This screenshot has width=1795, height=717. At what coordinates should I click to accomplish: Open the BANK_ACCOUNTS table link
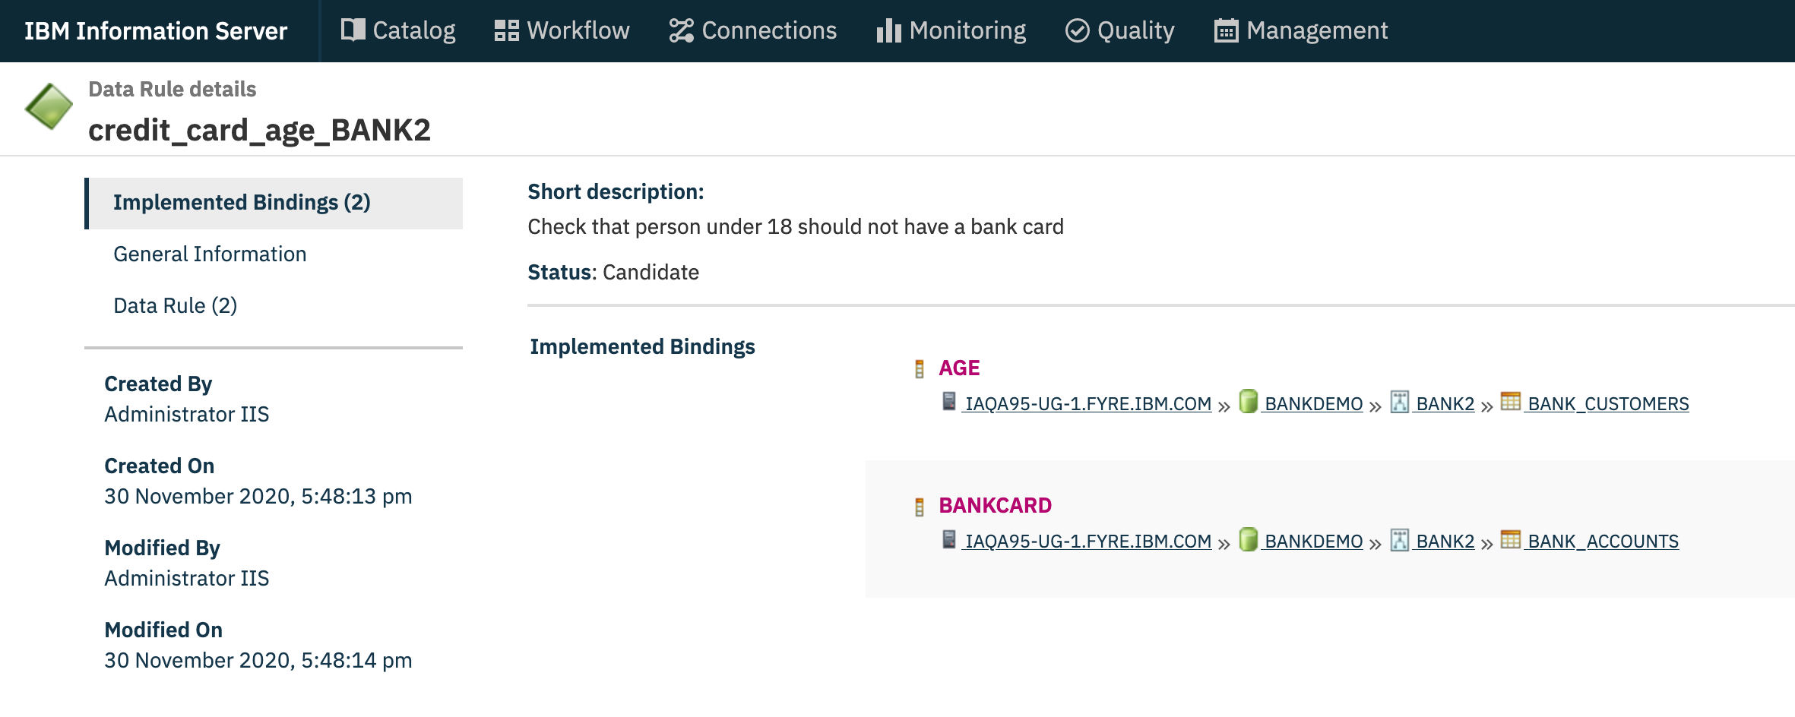point(1603,542)
